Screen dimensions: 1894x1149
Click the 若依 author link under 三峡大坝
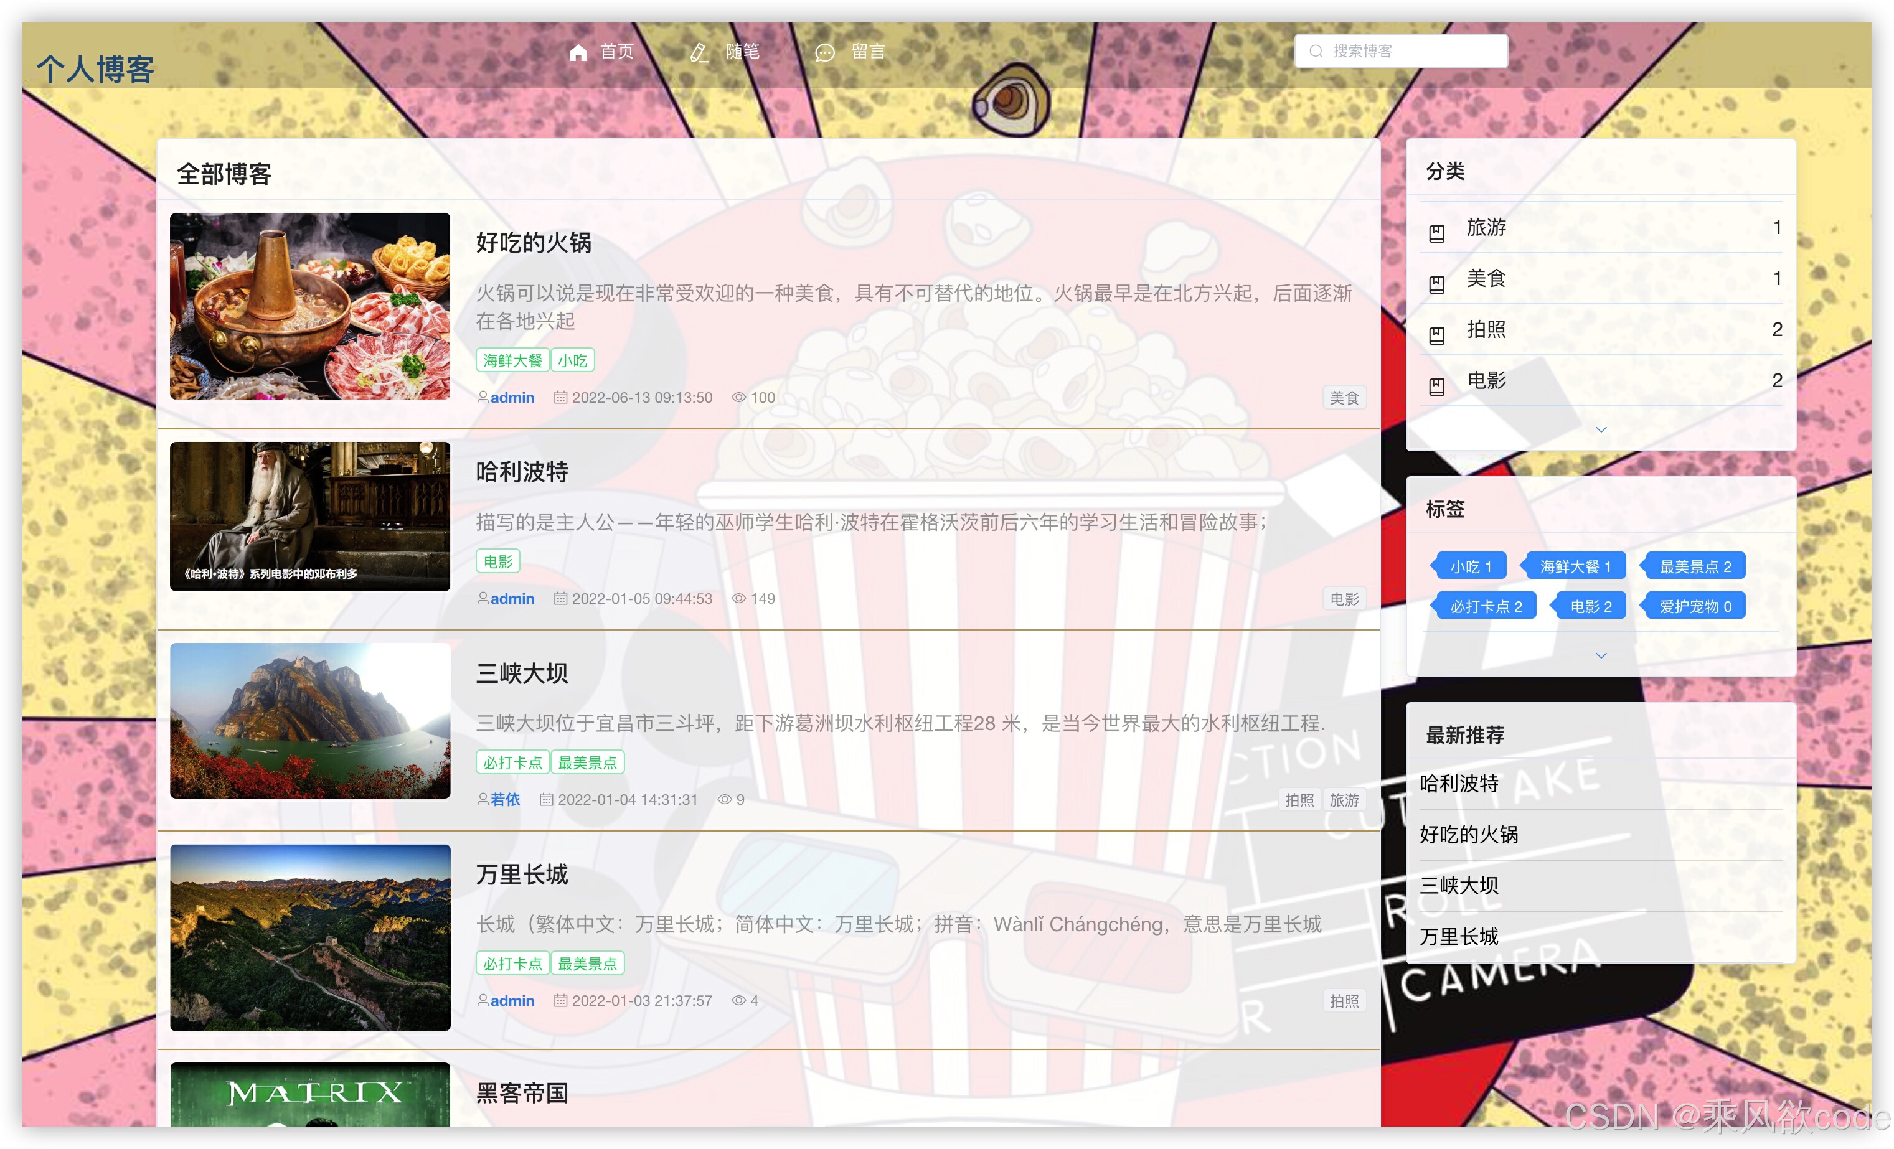(505, 799)
